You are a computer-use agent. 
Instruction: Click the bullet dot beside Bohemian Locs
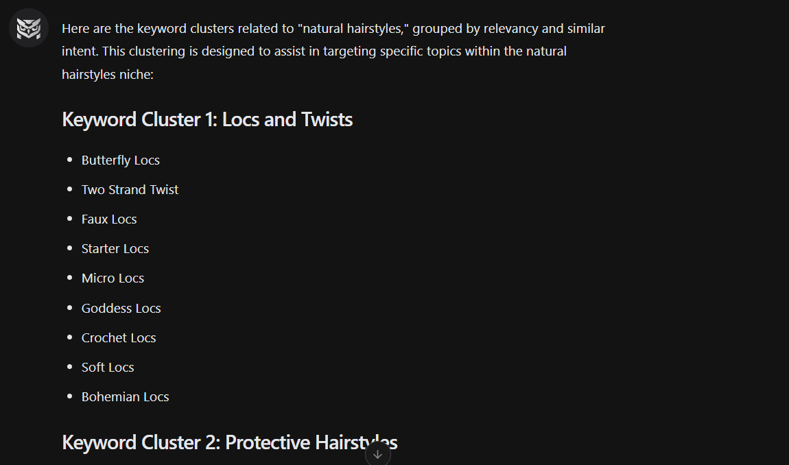(69, 396)
